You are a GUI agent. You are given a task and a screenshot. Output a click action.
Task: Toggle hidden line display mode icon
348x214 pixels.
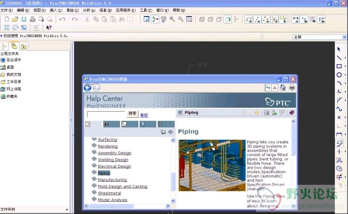pos(210,20)
